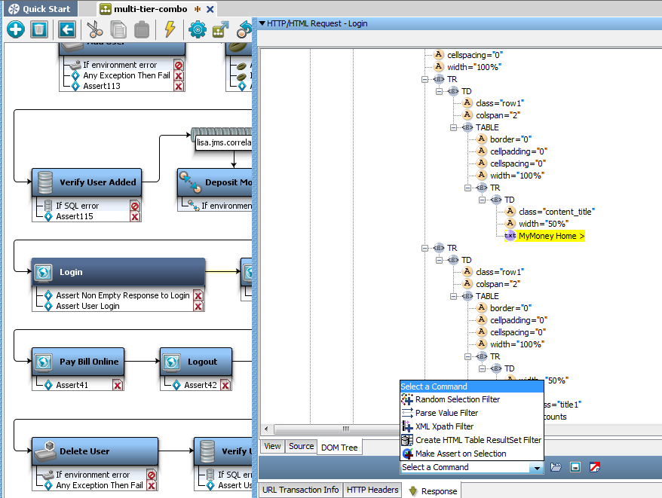This screenshot has height=498, width=662.
Task: Select the highlighted MyMoney Home text node
Action: point(551,236)
